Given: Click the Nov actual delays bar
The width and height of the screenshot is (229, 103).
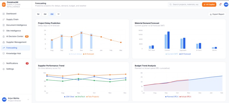Looking at the screenshot, I should tap(81, 40).
